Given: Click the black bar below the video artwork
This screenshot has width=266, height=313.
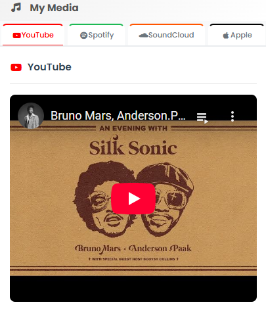Looking at the screenshot, I should pyautogui.click(x=133, y=289).
